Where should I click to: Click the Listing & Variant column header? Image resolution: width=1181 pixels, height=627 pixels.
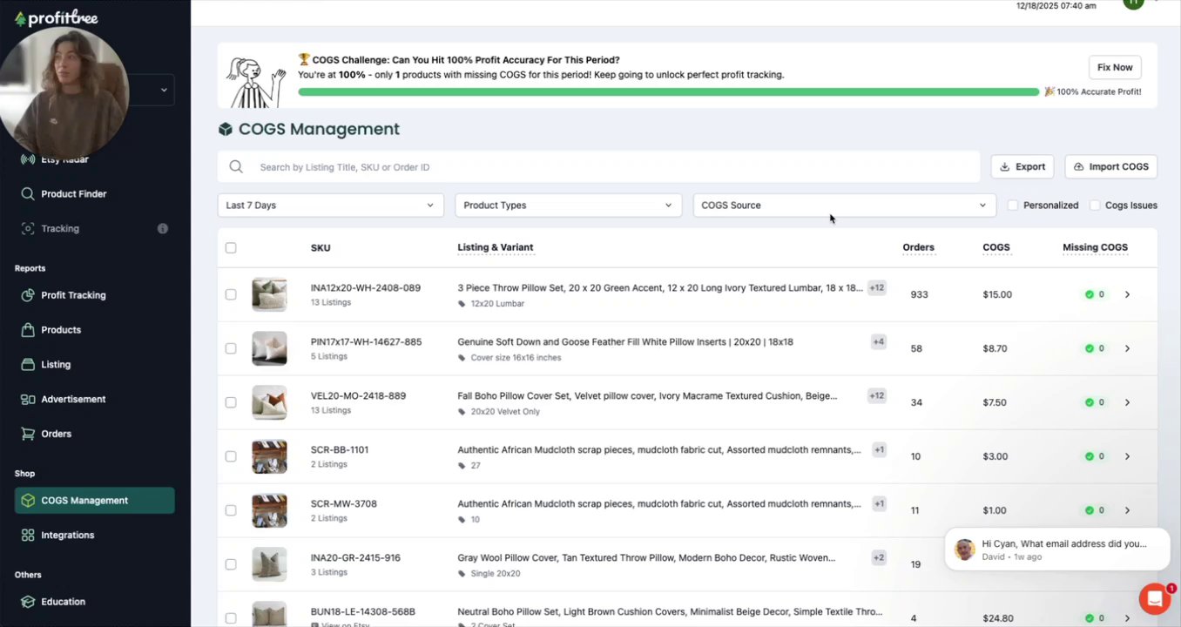tap(495, 247)
